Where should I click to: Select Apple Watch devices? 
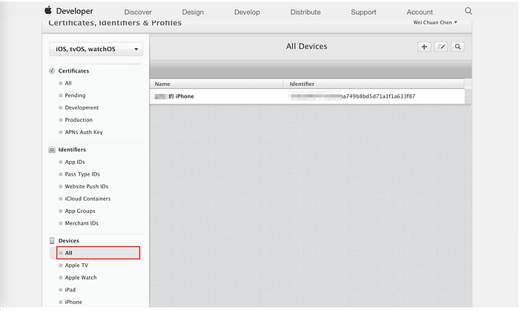[81, 277]
